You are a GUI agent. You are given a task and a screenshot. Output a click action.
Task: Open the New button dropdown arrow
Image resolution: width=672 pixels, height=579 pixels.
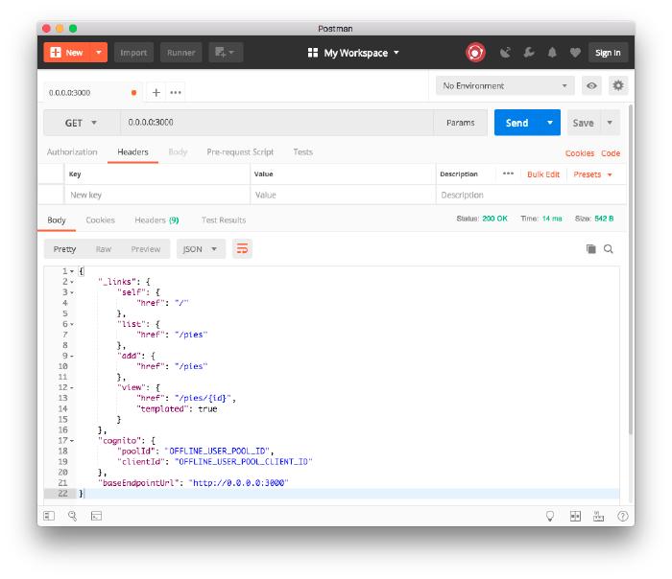pos(99,53)
